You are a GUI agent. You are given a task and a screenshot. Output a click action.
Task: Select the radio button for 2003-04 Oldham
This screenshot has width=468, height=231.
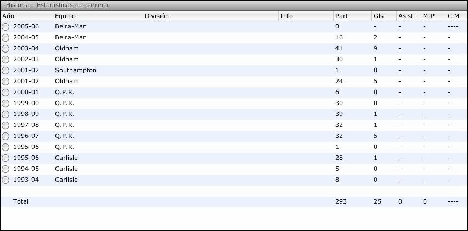point(5,49)
